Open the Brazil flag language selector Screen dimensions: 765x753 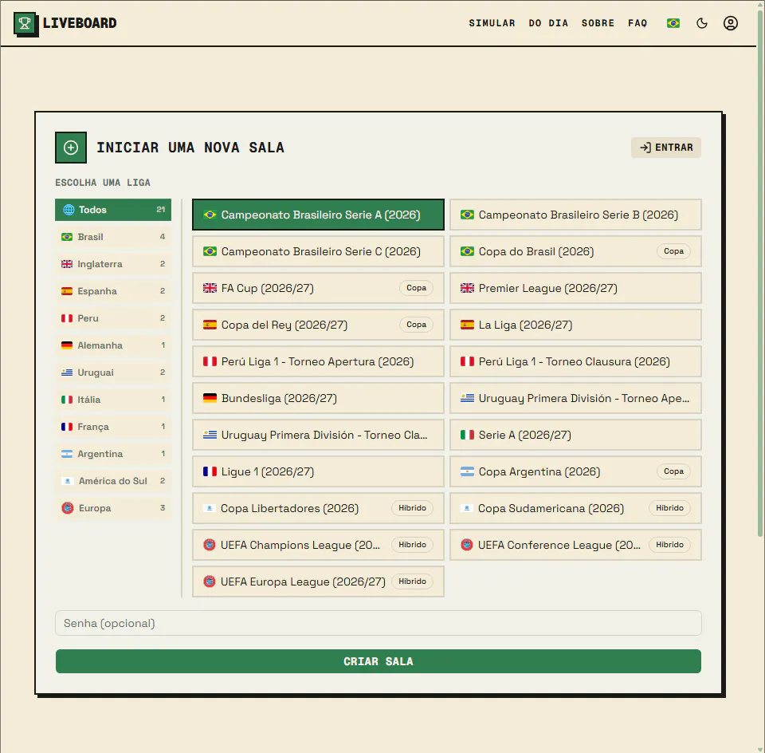coord(673,23)
